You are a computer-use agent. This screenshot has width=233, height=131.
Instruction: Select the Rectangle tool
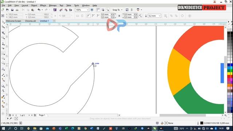[x=3, y=53]
